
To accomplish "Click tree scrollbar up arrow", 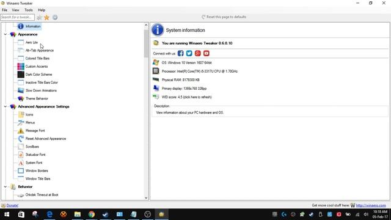I will 146,25.
